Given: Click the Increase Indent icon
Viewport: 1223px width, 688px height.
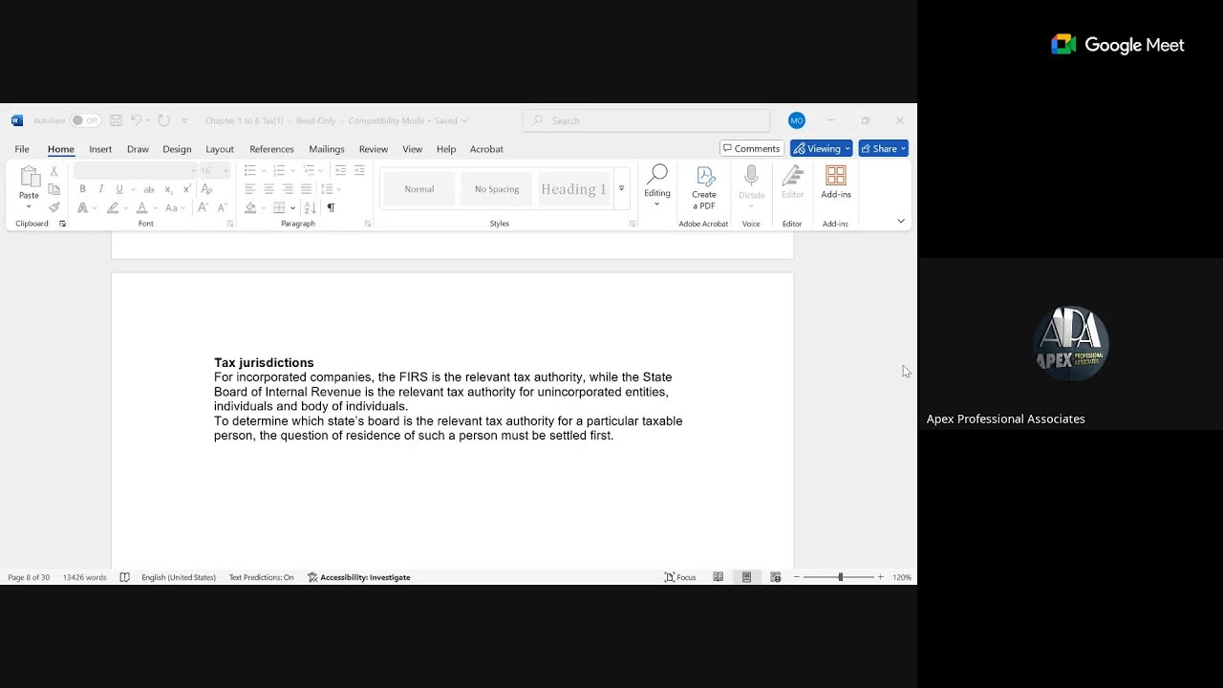Looking at the screenshot, I should [359, 171].
